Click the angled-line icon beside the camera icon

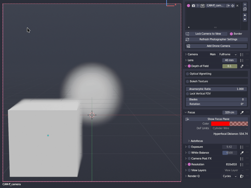click(198, 6)
